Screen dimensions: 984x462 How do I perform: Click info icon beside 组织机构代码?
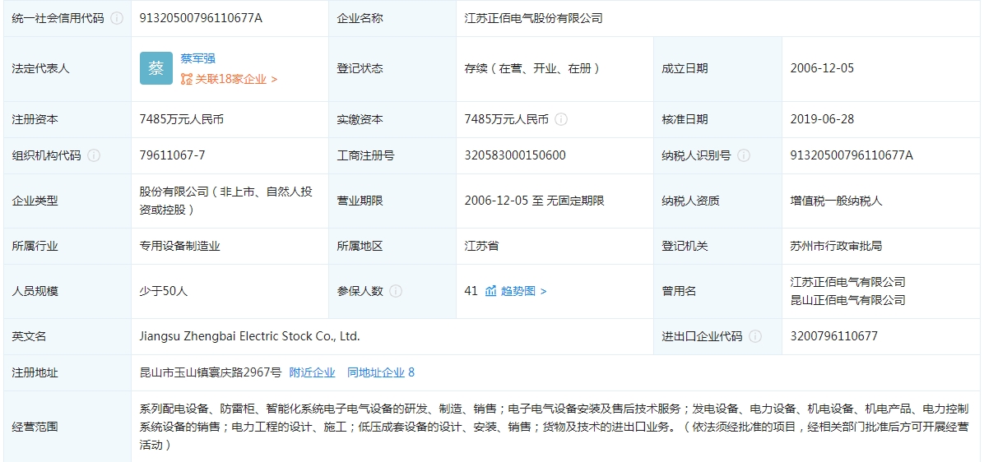94,155
